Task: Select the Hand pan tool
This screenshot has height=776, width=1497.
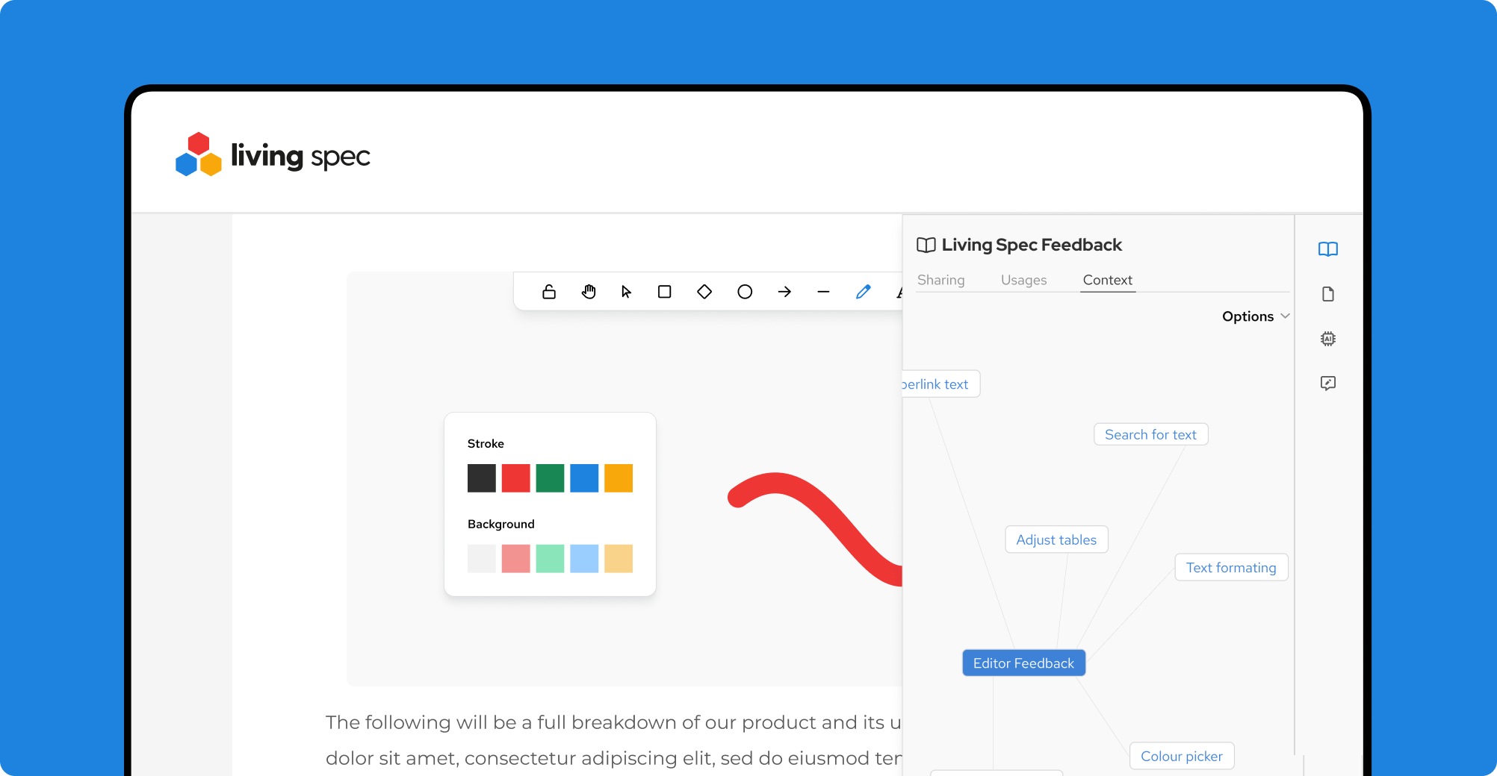Action: (589, 292)
